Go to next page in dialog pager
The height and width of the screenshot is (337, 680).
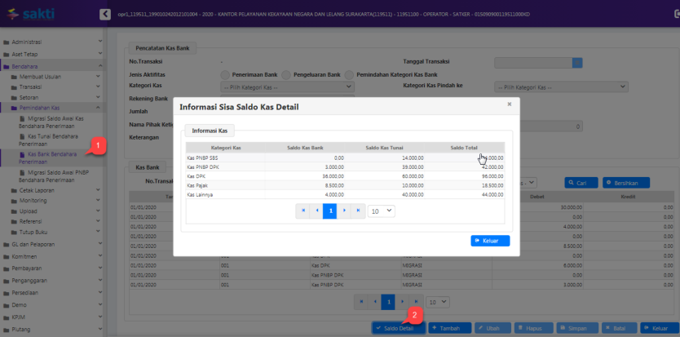(344, 211)
